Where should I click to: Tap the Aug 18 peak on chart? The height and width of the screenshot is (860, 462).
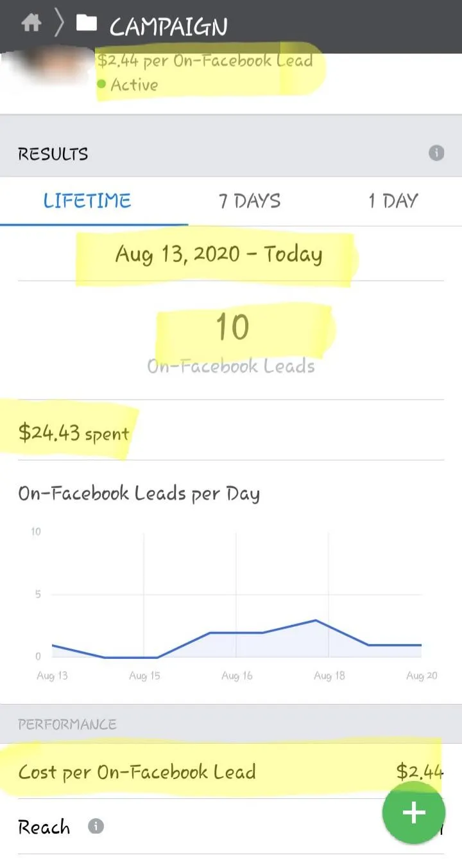(x=315, y=620)
